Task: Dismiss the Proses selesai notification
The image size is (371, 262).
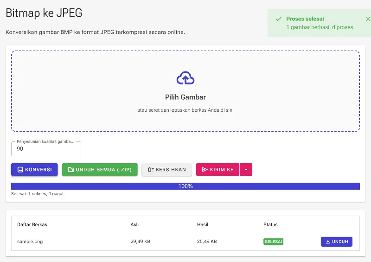Action: (x=368, y=19)
